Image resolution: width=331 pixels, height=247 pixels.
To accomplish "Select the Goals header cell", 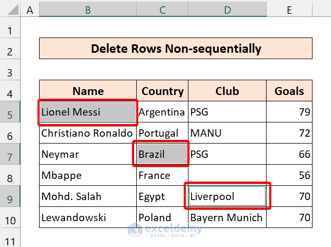I will [x=289, y=91].
